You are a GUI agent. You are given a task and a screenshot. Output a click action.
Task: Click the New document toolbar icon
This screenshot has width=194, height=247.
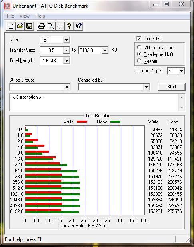pyautogui.click(x=11, y=26)
